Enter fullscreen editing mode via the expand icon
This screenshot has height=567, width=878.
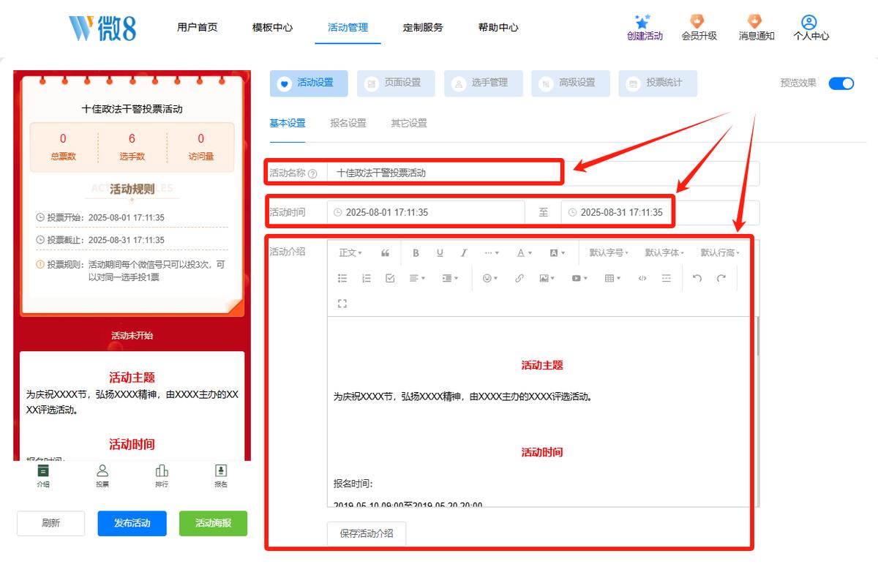tap(342, 303)
